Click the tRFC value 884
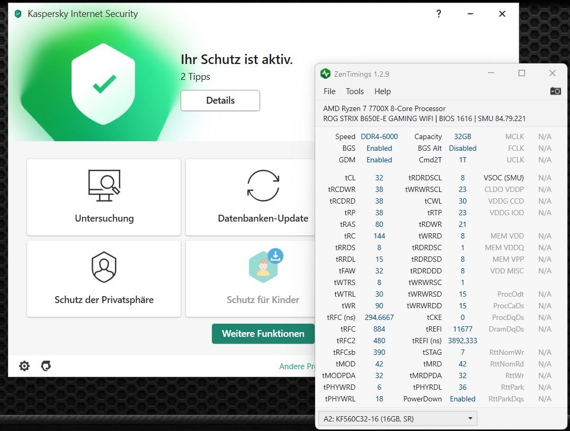Screen dimensions: 570x431 (x=379, y=329)
